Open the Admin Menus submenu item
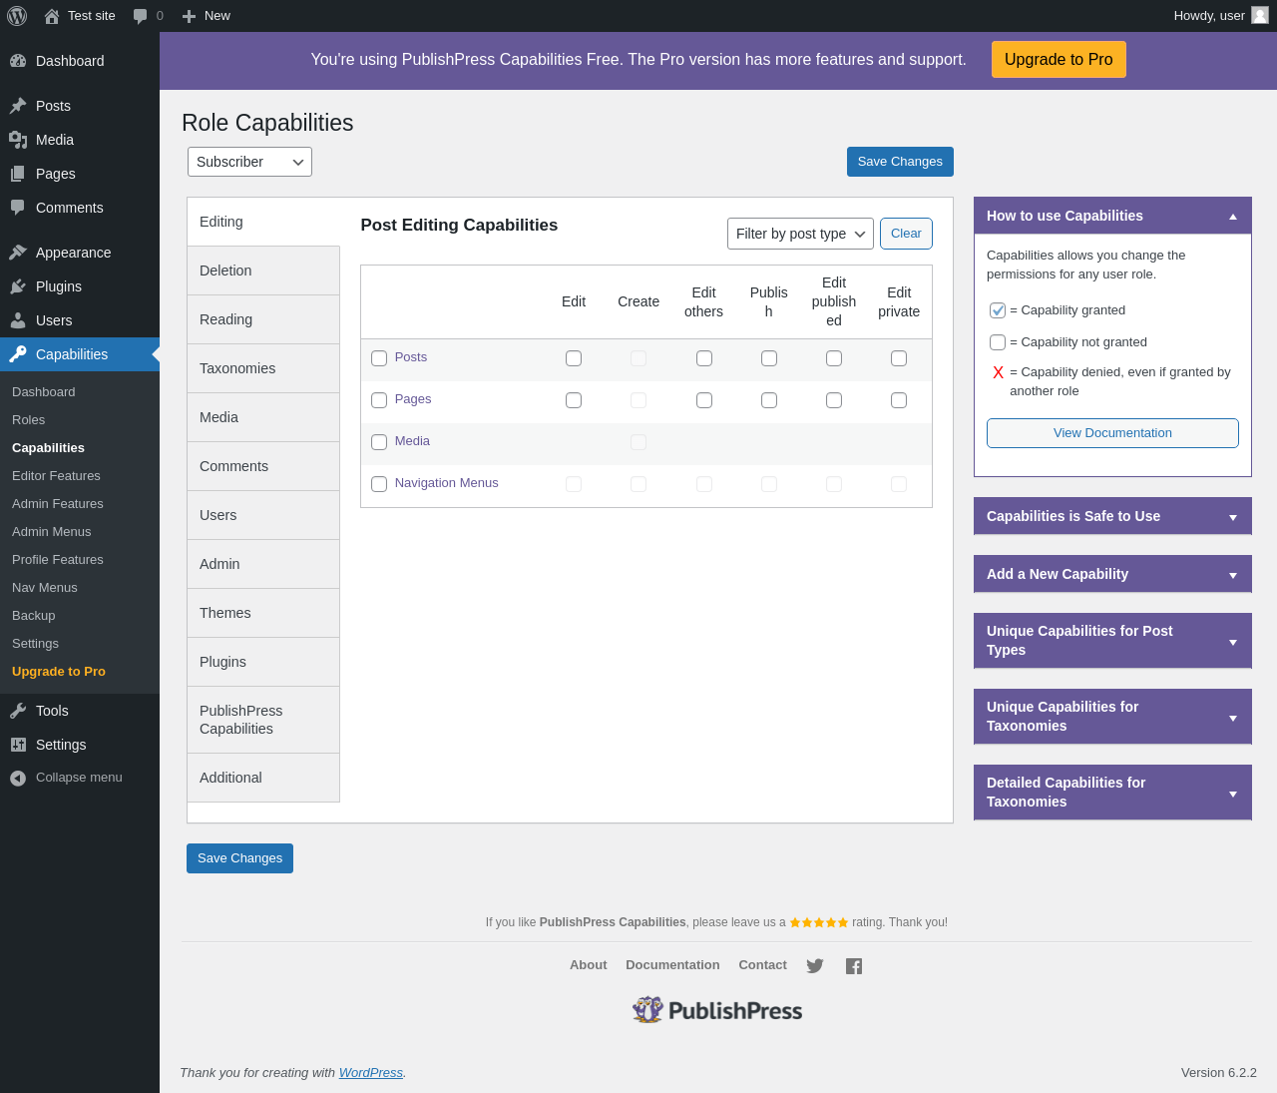Screen dimensions: 1277x1093 [51, 532]
